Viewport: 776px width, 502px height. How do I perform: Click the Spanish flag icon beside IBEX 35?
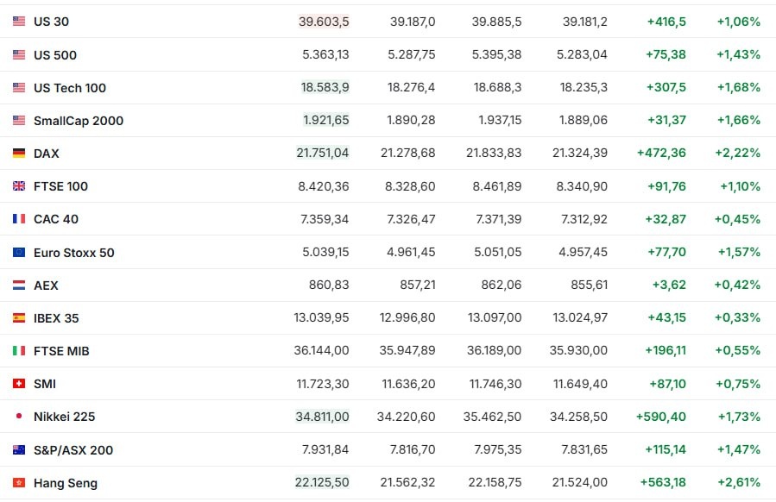[x=19, y=318]
